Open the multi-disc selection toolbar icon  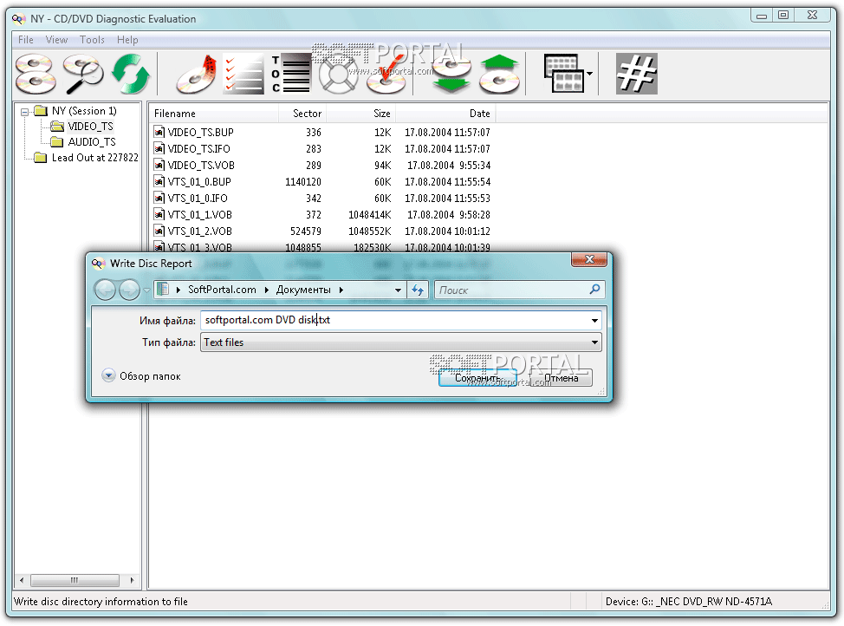coord(36,74)
